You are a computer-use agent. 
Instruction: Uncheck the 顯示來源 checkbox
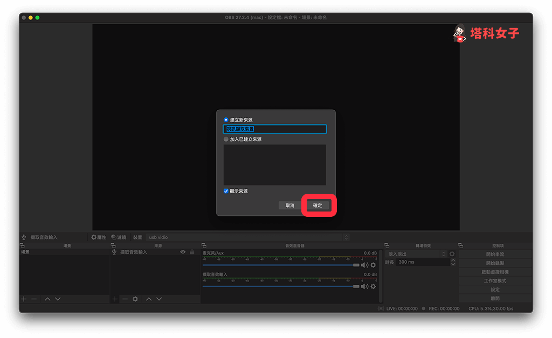[x=226, y=191]
